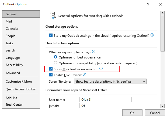Open the General category
The width and height of the screenshot is (167, 118).
pyautogui.click(x=21, y=14)
